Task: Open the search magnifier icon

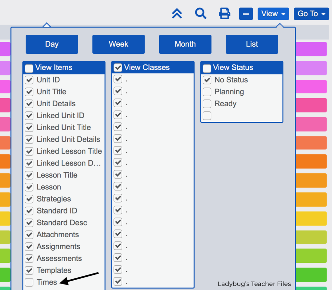Action: 200,14
